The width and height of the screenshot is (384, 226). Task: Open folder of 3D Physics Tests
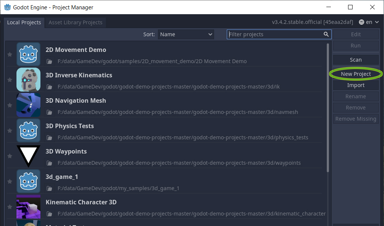(49, 137)
